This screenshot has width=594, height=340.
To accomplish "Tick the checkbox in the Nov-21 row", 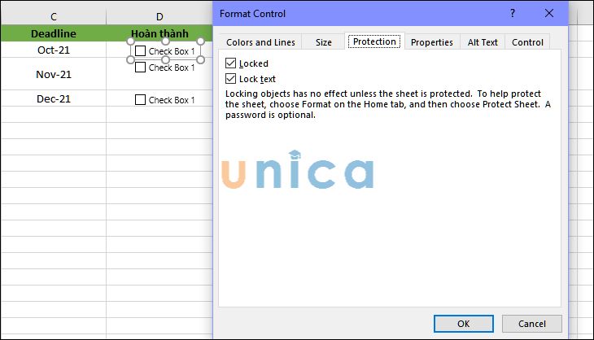I will coord(141,68).
